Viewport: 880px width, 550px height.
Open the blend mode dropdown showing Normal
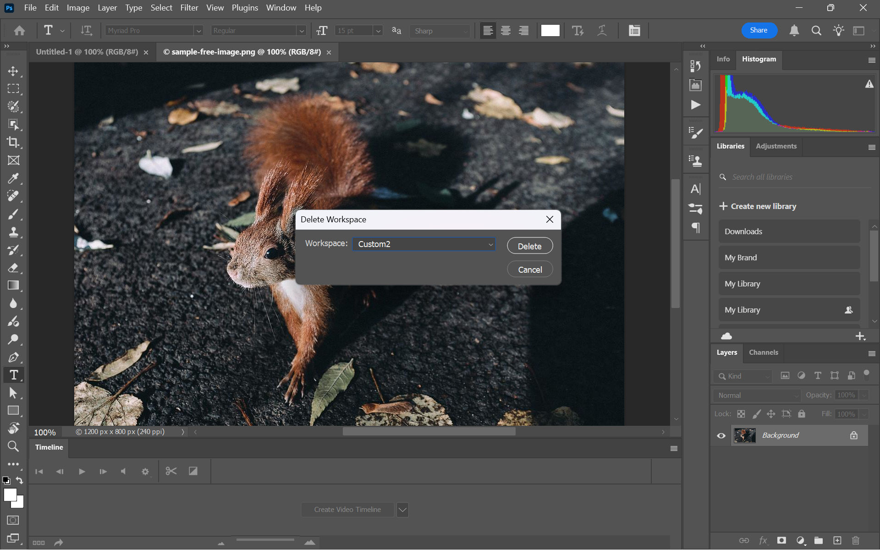coord(756,395)
